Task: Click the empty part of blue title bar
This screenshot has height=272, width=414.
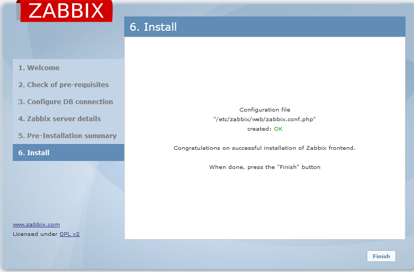Action: click(x=297, y=27)
